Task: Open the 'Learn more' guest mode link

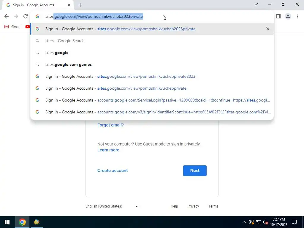Action: coord(108,150)
